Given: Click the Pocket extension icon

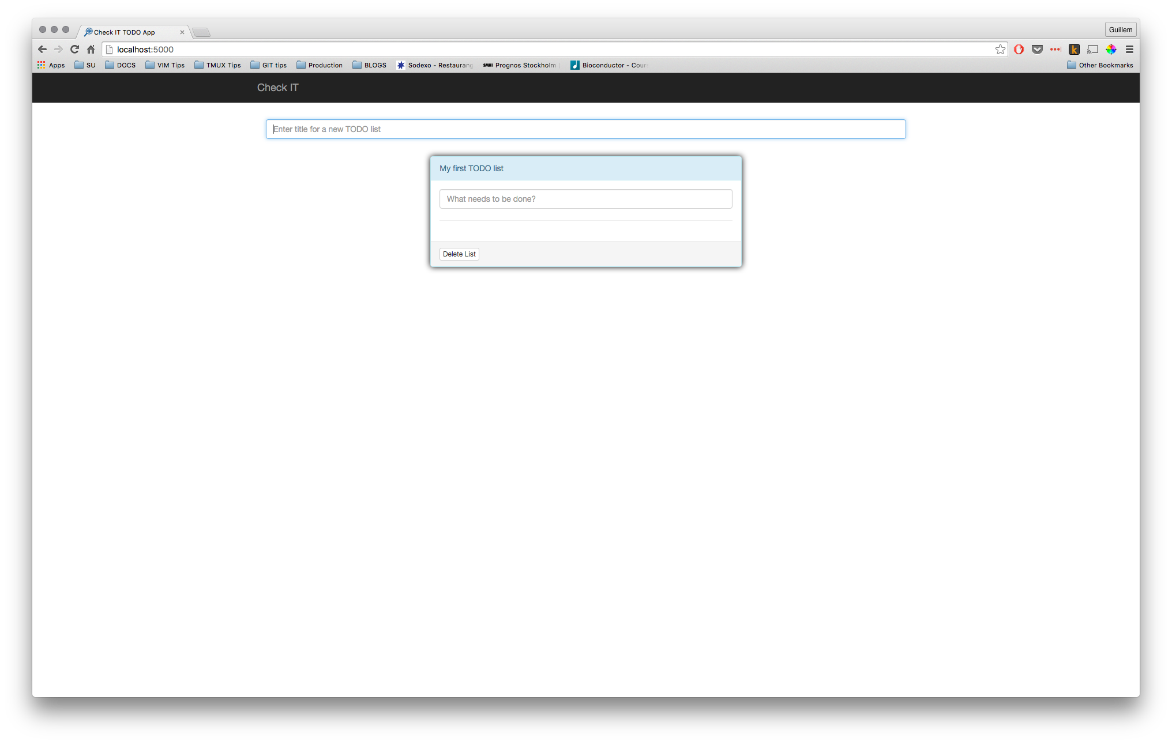Looking at the screenshot, I should pyautogui.click(x=1037, y=50).
